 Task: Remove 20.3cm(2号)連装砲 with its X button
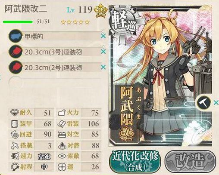click(x=103, y=67)
